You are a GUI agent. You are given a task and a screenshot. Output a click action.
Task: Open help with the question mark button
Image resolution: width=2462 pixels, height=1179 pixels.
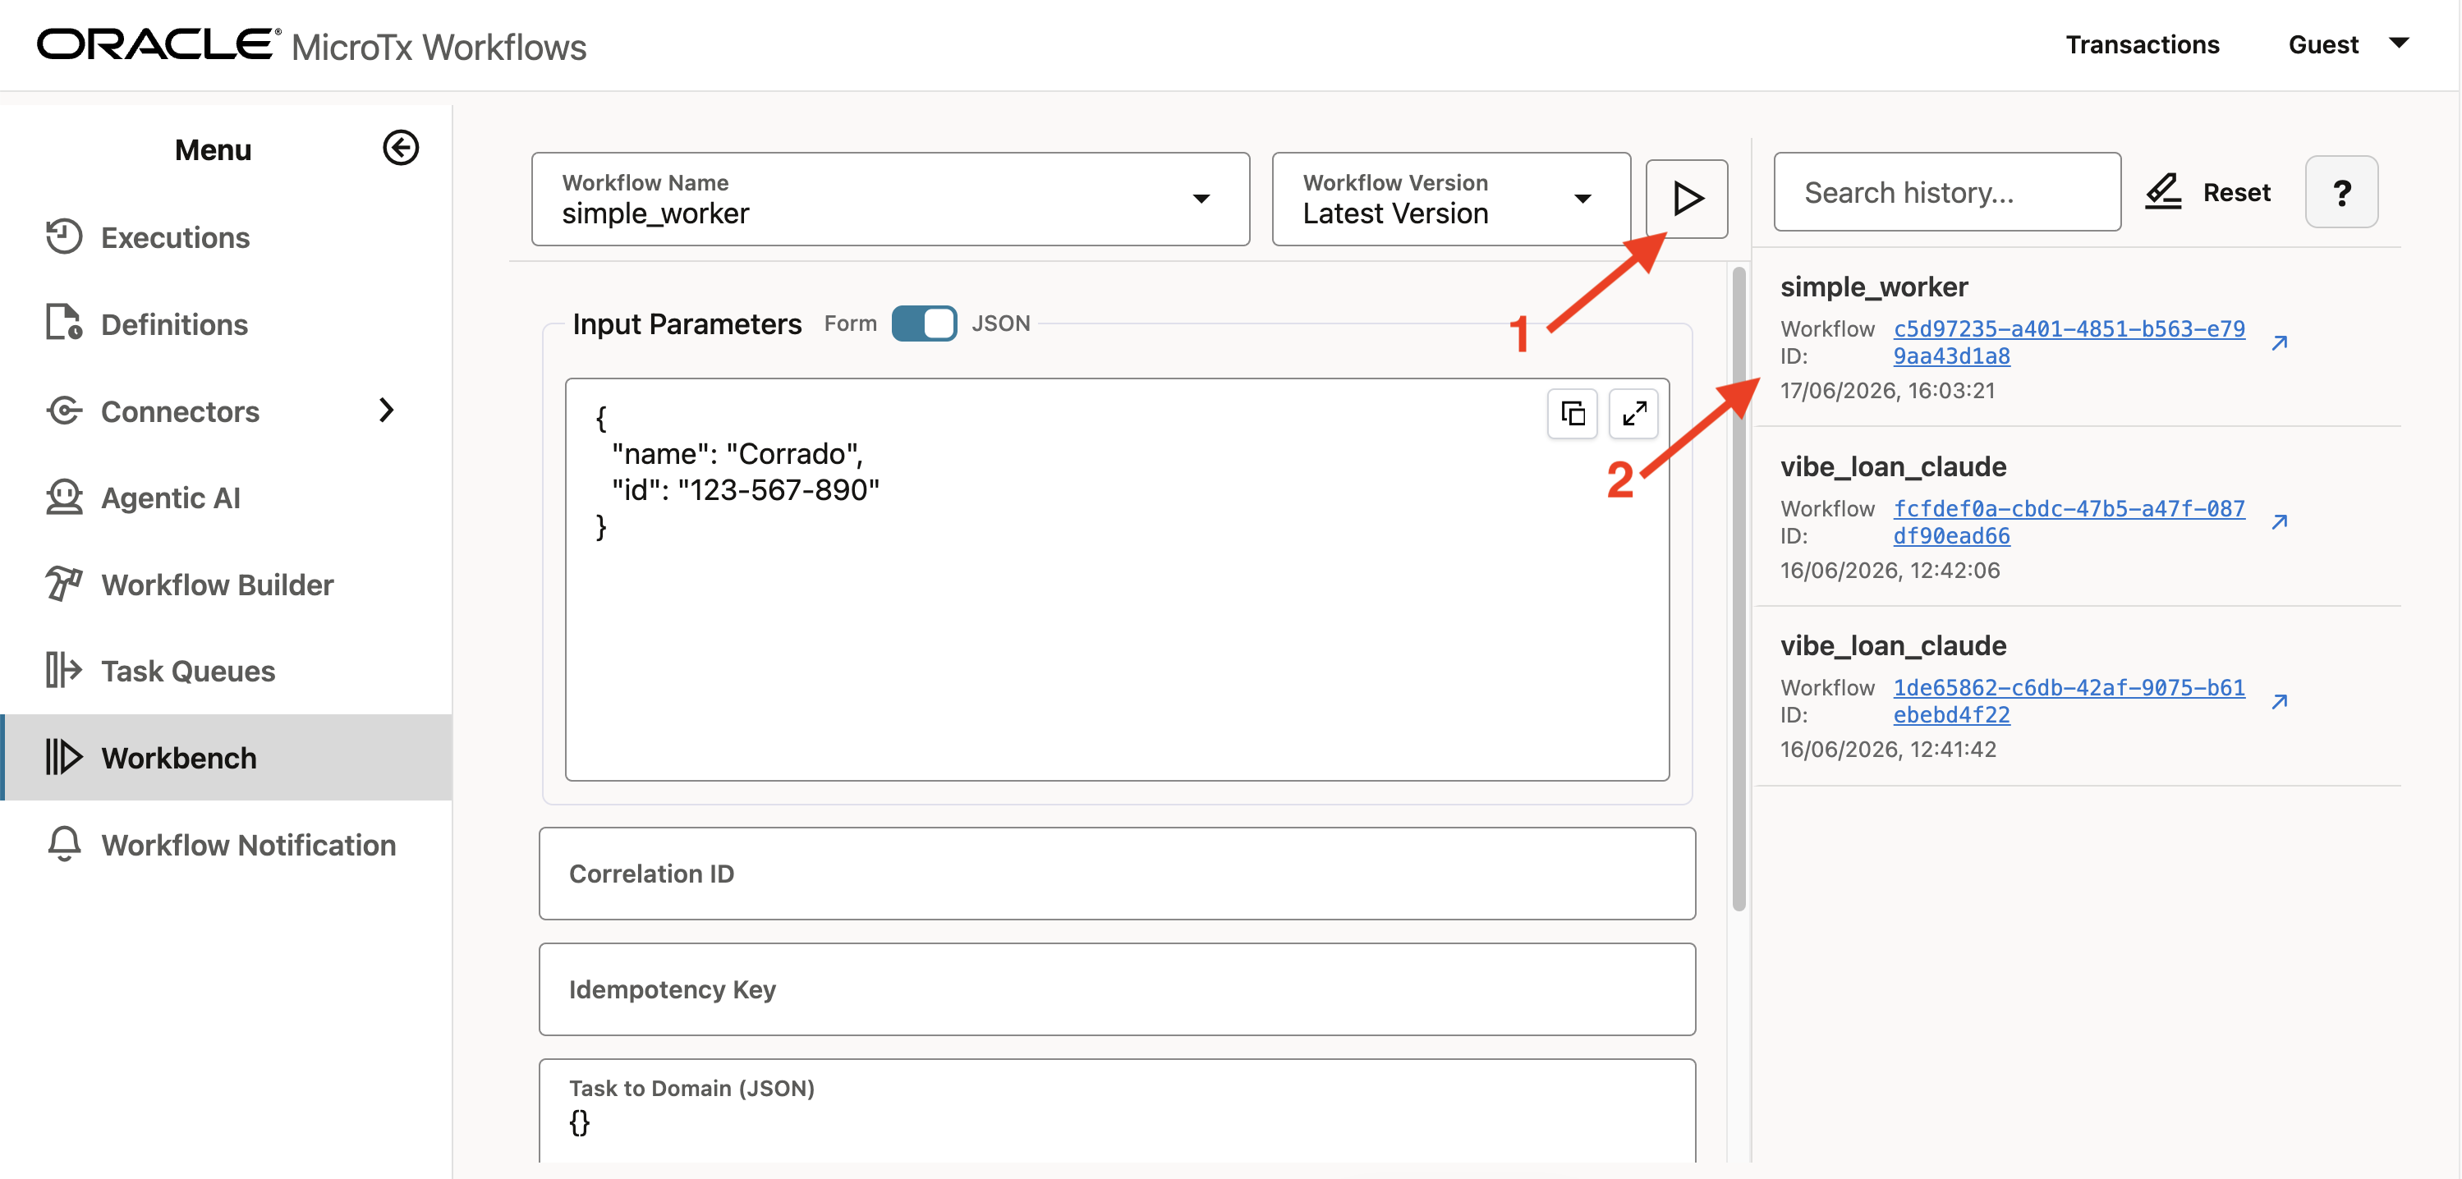pyautogui.click(x=2341, y=193)
